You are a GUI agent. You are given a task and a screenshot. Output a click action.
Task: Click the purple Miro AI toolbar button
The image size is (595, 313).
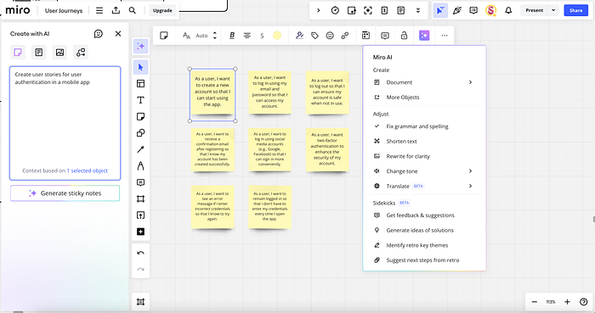tap(424, 36)
